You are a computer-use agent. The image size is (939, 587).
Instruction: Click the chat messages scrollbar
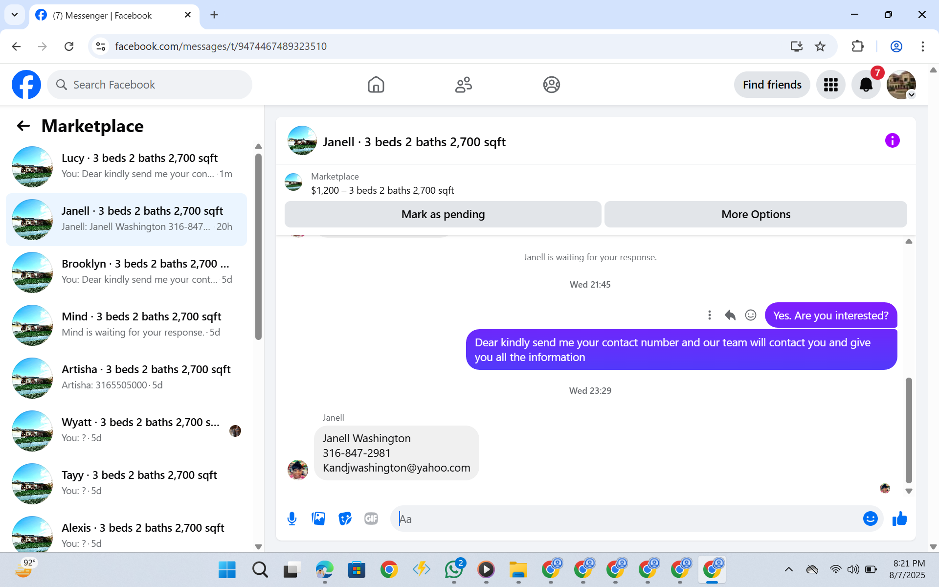(x=909, y=430)
